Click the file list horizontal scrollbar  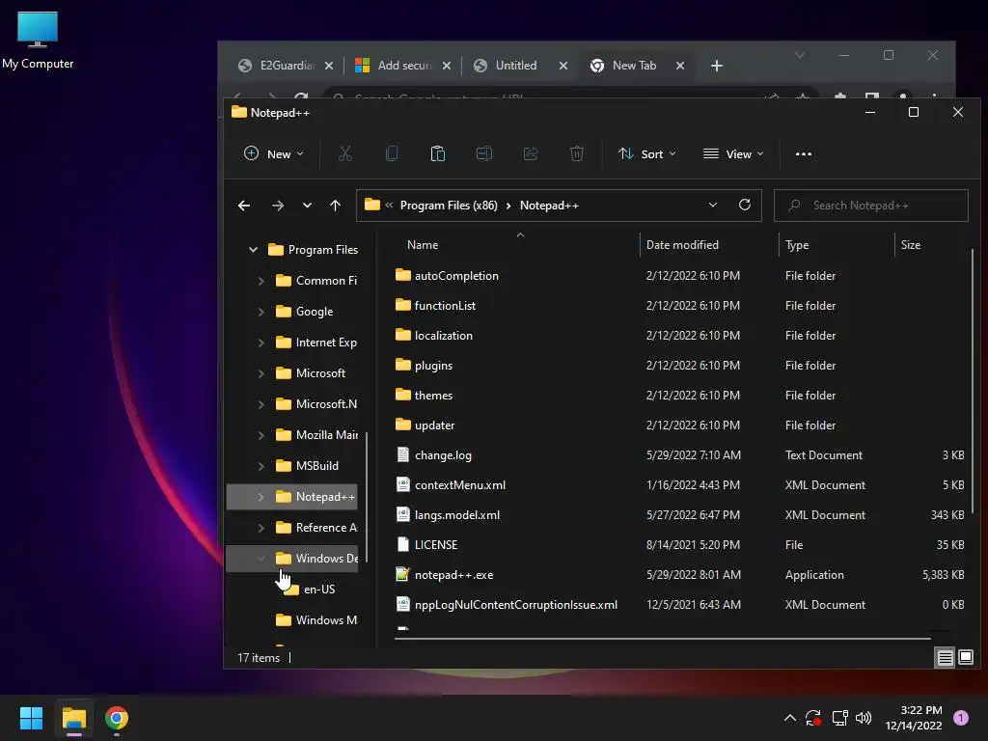tap(662, 639)
